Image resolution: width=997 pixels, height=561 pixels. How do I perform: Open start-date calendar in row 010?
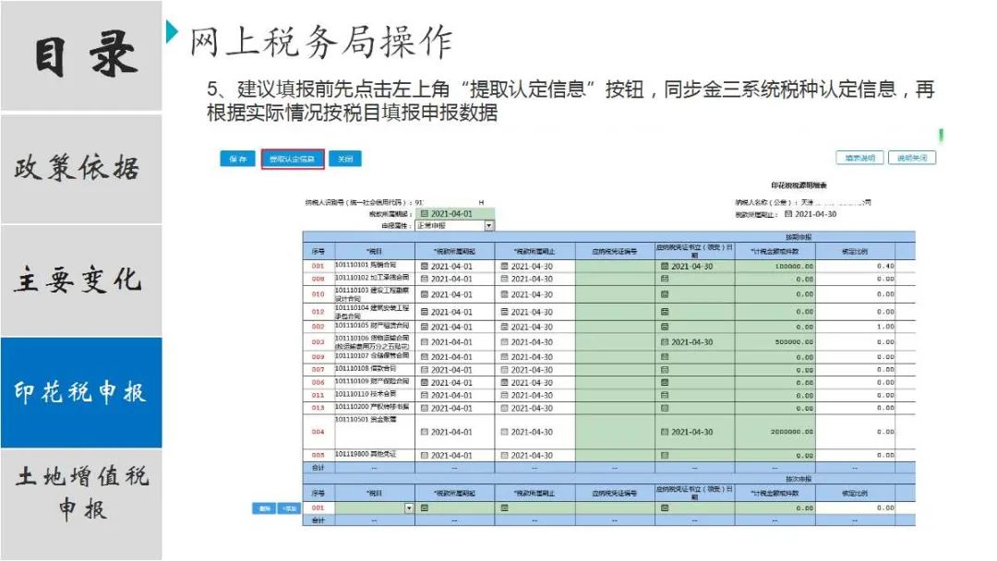coord(425,294)
